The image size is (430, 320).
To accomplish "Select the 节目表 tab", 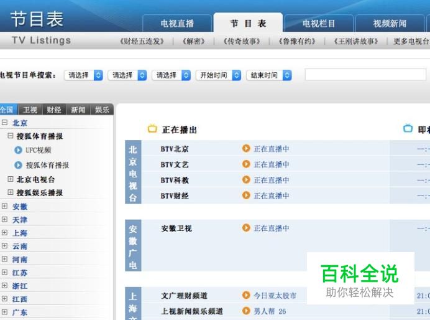I will 248,23.
